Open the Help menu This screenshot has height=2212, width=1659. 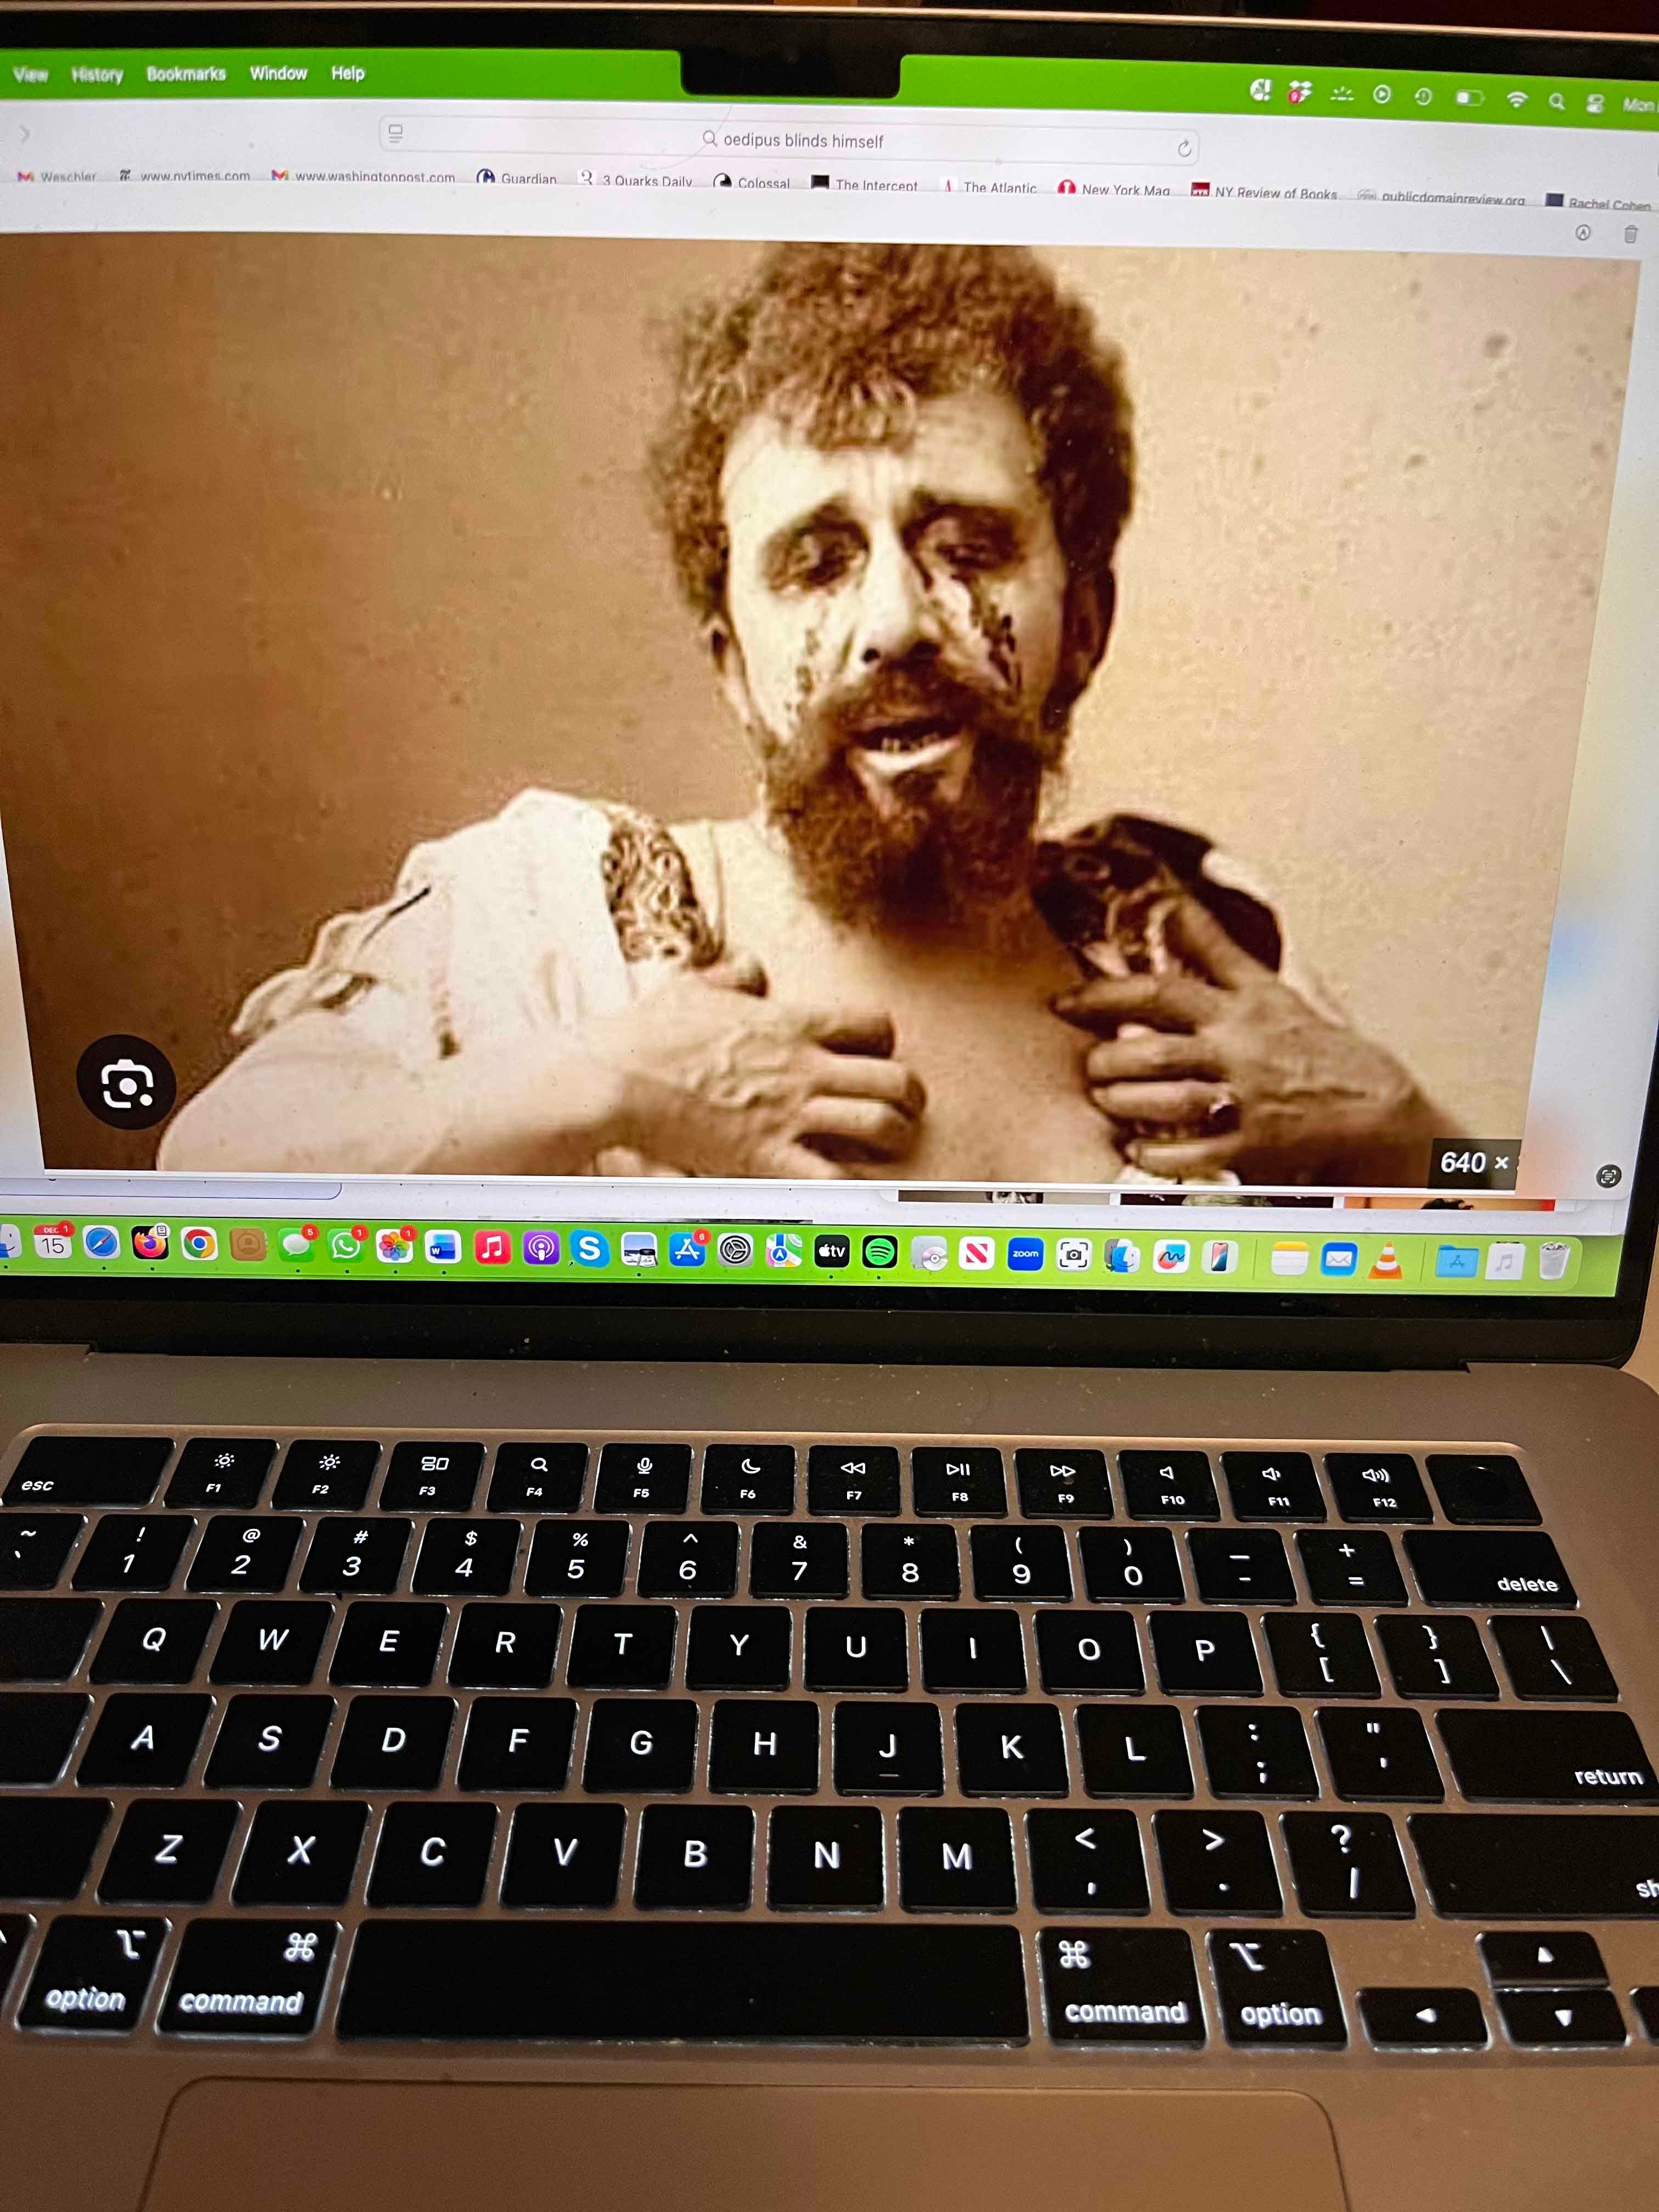(x=348, y=73)
